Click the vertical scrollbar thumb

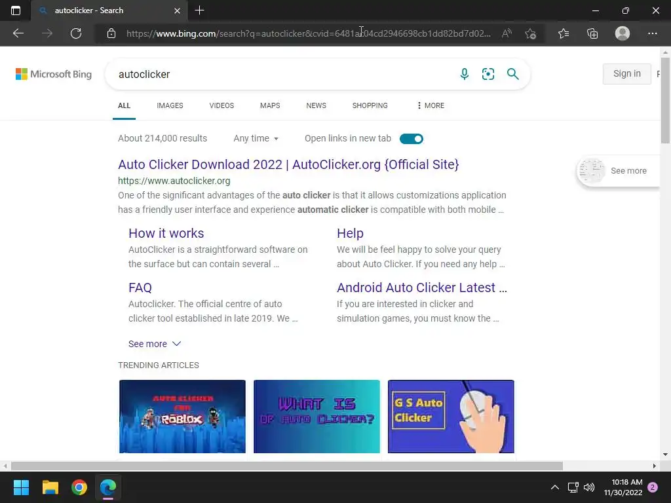tap(665, 100)
